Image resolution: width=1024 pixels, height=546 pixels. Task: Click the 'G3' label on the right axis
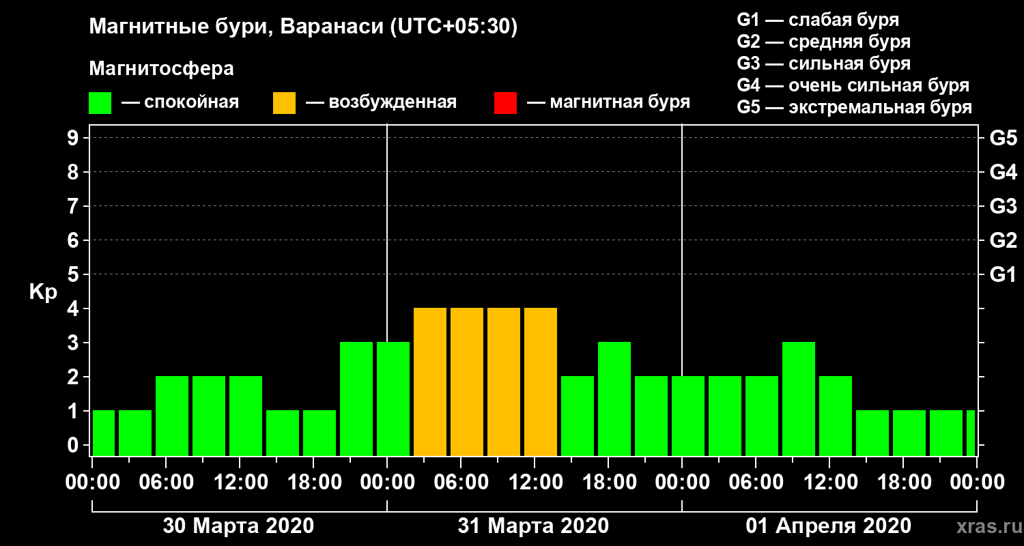1003,206
